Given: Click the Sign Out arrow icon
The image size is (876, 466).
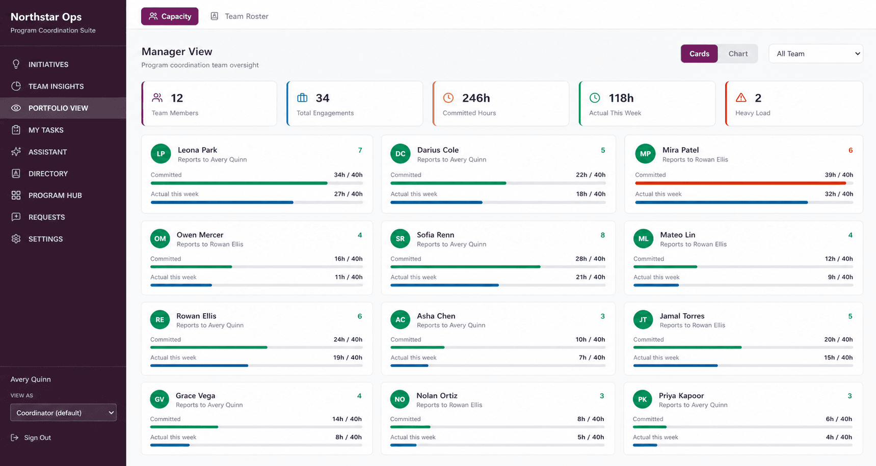Looking at the screenshot, I should [x=15, y=437].
